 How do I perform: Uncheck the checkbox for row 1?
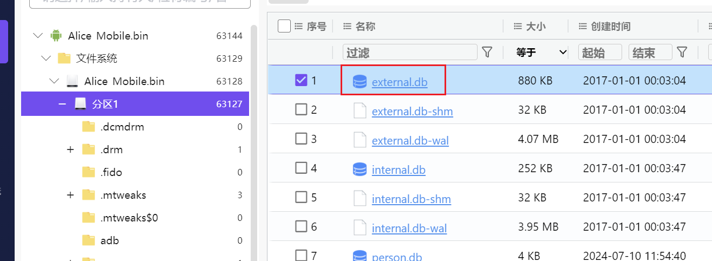point(301,80)
